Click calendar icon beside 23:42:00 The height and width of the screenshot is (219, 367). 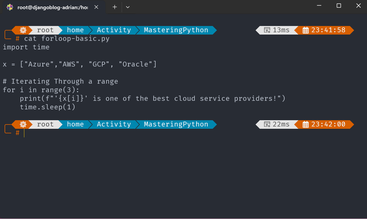click(x=306, y=124)
